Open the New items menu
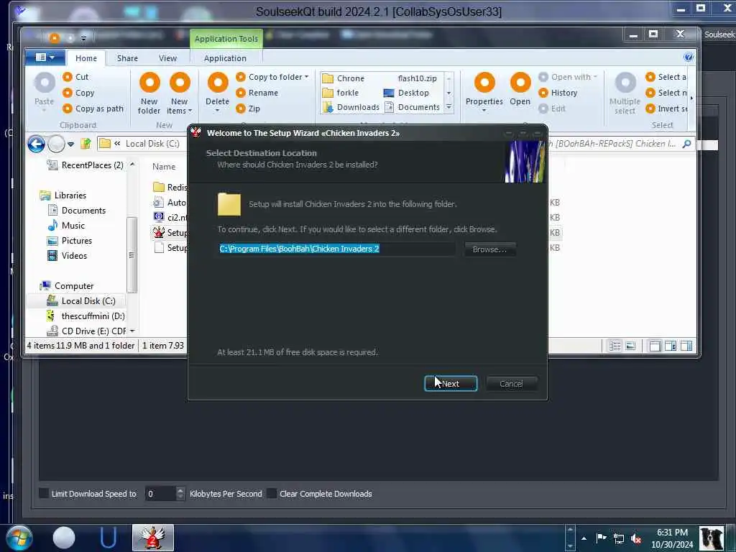 [x=180, y=93]
